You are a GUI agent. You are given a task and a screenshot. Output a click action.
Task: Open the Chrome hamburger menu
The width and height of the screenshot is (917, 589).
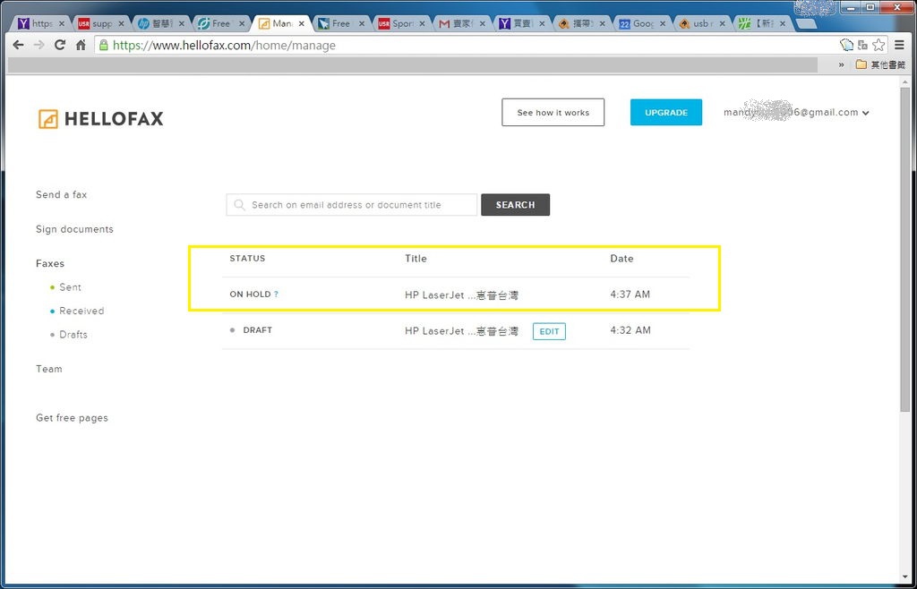pyautogui.click(x=899, y=45)
